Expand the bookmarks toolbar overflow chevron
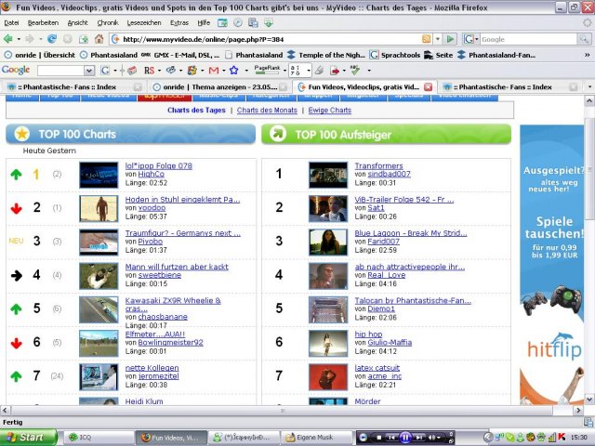 point(588,55)
